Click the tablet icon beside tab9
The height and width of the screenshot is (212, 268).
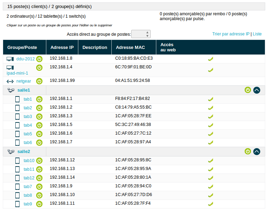click(17, 204)
